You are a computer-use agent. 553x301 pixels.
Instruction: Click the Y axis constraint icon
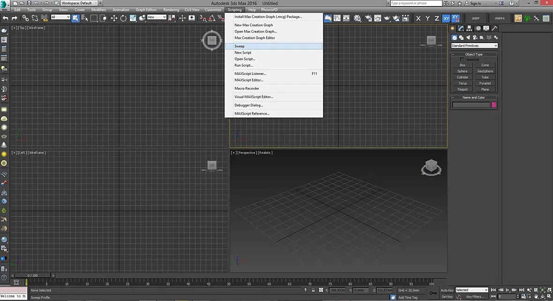427,18
